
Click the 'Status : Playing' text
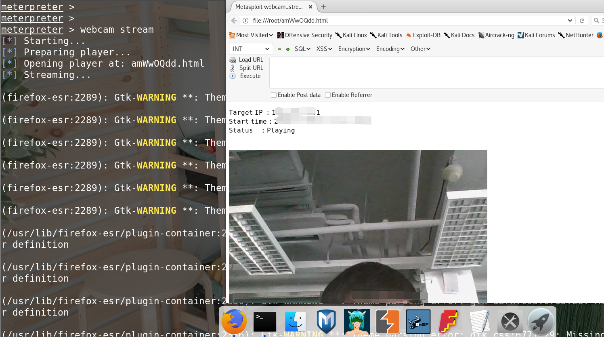point(262,130)
